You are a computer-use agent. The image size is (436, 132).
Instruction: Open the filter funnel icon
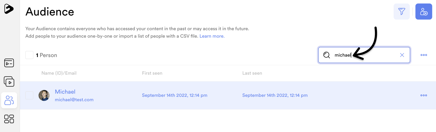click(402, 12)
